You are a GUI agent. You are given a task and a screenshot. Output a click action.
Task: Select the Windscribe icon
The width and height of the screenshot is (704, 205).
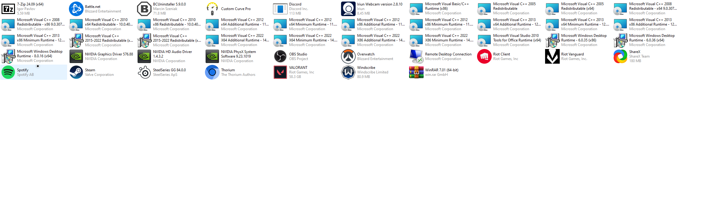(348, 72)
